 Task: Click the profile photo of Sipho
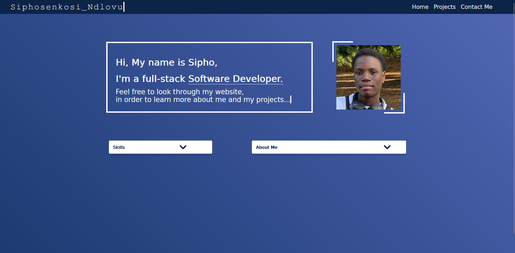tap(369, 77)
